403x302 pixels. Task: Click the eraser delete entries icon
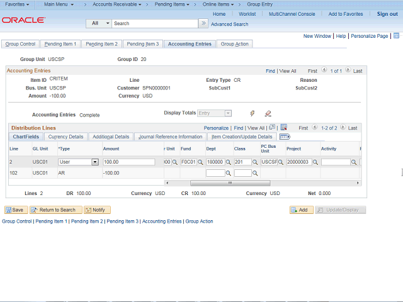coord(268,113)
